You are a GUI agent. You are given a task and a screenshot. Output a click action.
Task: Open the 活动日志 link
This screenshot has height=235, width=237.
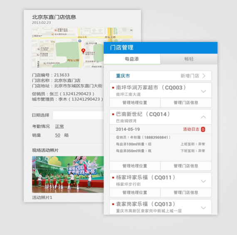point(191,129)
